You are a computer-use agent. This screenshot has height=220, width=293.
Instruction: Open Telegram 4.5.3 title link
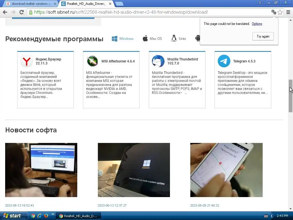(244, 61)
